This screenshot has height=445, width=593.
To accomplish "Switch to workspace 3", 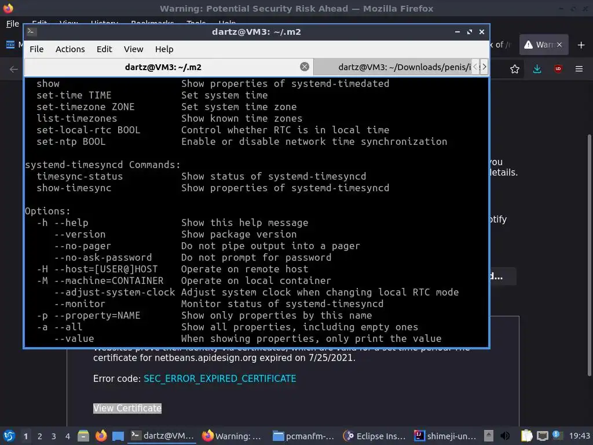I will (x=54, y=436).
